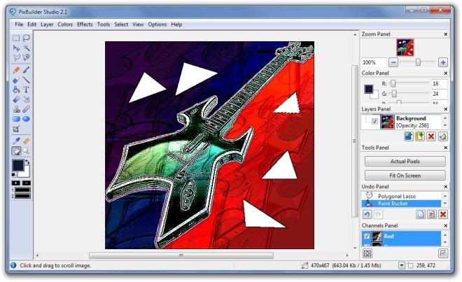The height and width of the screenshot is (282, 462).
Task: Toggle Background layer visibility checkbox
Action: point(374,121)
